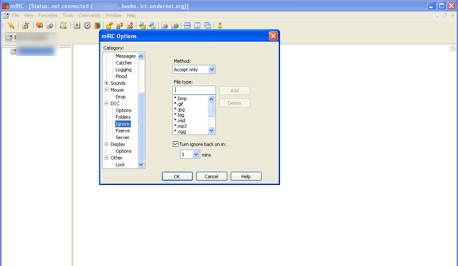Viewport: 458px width, 266px height.
Task: Click the file type list scroll up arrow
Action: tap(212, 99)
